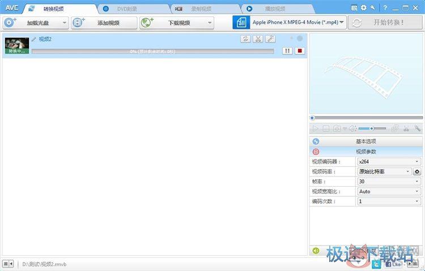Click the registration key icon
Viewport: 425px width, 271px height.
click(373, 8)
